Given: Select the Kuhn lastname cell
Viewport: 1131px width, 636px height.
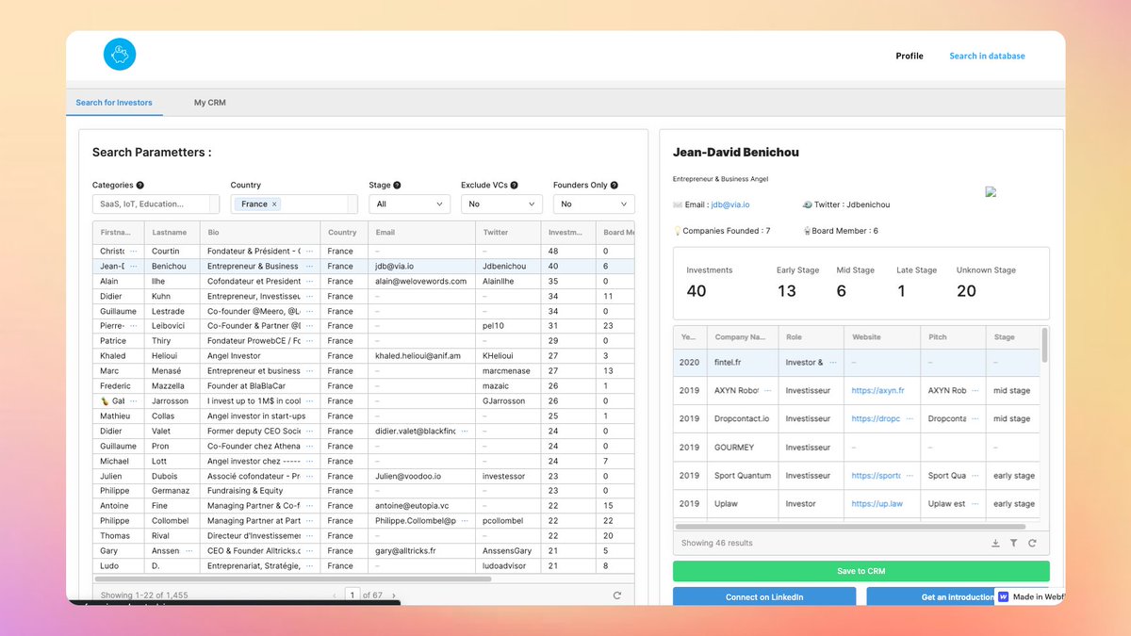Looking at the screenshot, I should [x=172, y=296].
